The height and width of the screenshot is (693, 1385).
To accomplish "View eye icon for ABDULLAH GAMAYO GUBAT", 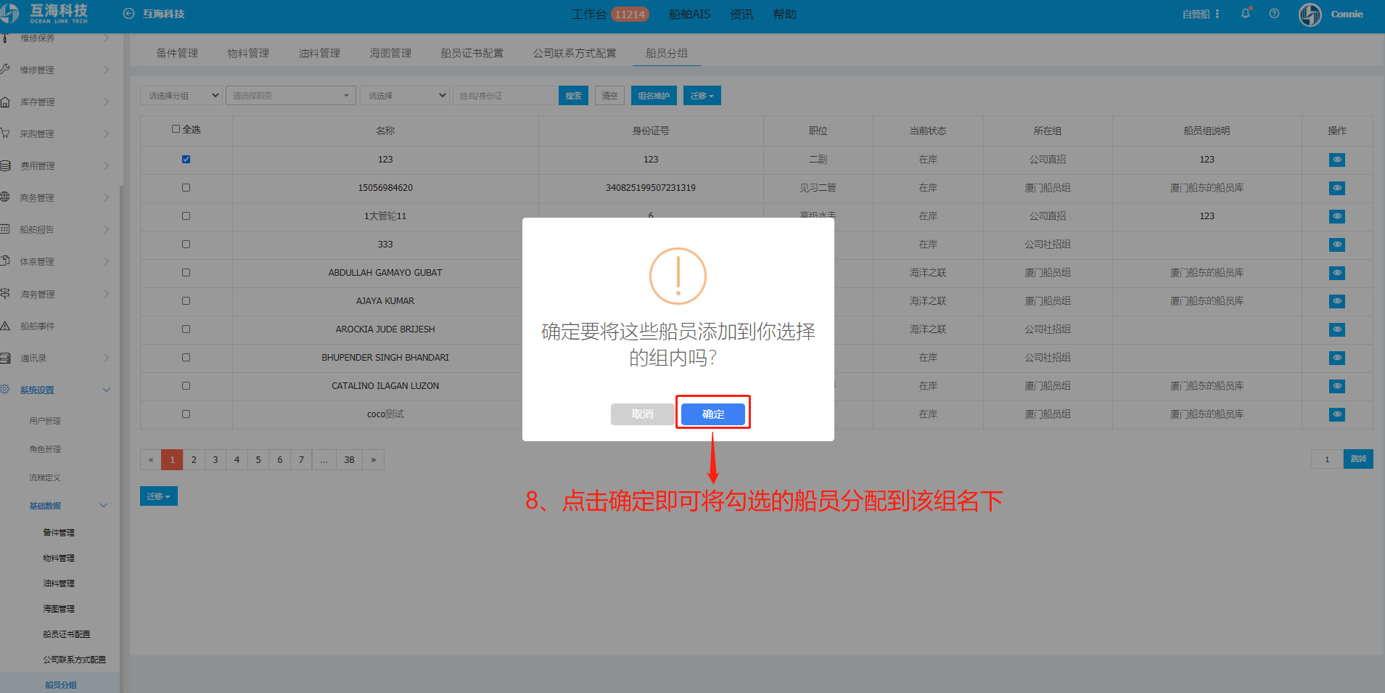I will coord(1337,273).
